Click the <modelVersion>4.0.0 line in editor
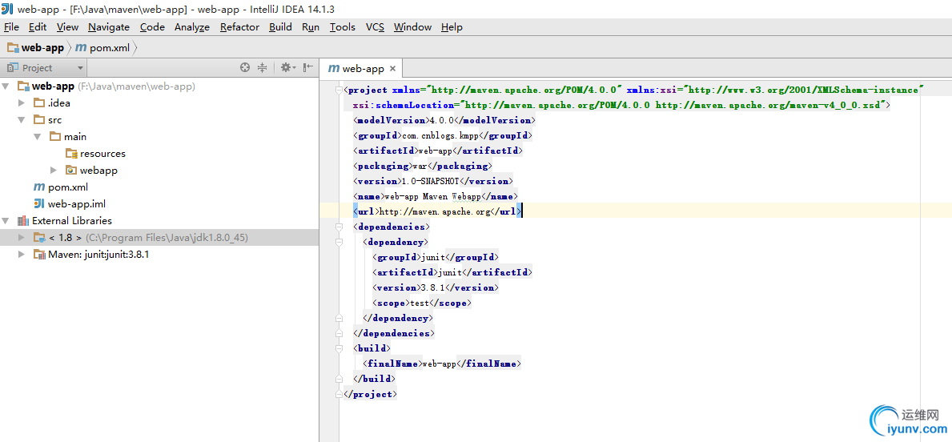The width and height of the screenshot is (952, 442). point(444,120)
